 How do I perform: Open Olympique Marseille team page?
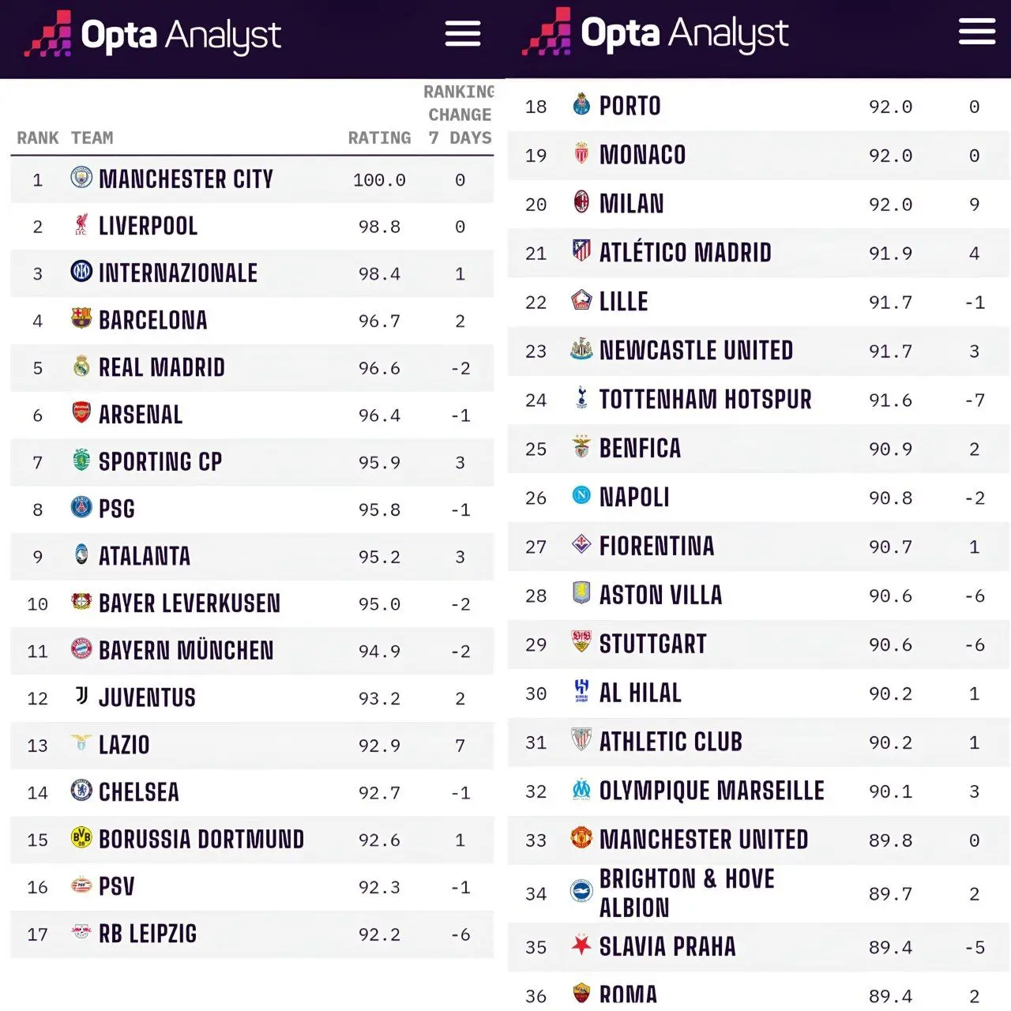pyautogui.click(x=712, y=791)
